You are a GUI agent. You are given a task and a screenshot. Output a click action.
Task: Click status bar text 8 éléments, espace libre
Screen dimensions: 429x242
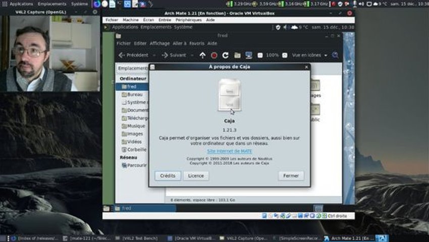203,200
